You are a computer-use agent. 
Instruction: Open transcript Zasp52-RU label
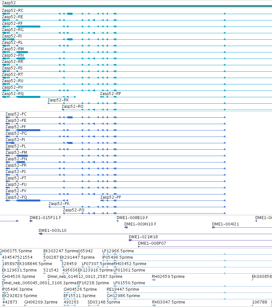point(13,81)
